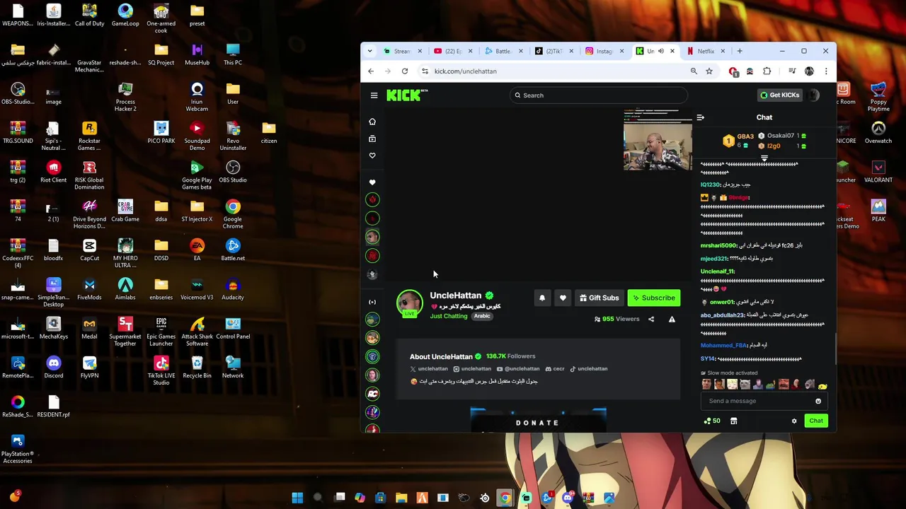Open the Chrome zoom magnifier icon
Screen dimensions: 906x509
click(694, 71)
